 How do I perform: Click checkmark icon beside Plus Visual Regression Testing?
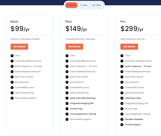click(67, 114)
